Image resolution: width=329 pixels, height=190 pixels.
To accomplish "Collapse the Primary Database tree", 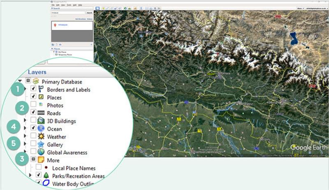I will point(20,81).
